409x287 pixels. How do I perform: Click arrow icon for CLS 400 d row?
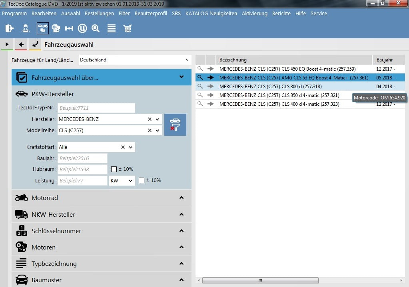pos(210,104)
